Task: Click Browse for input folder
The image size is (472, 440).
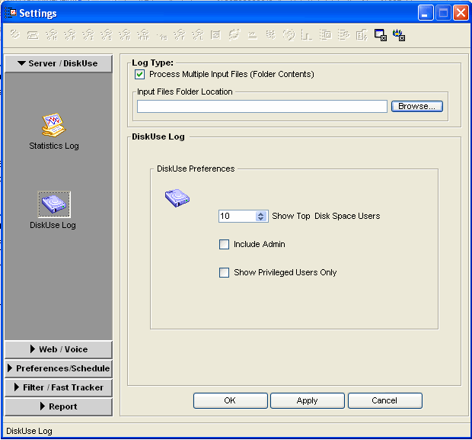Action: pyautogui.click(x=416, y=107)
